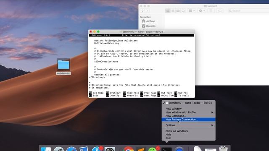Expand the Options submenu
The height and width of the screenshot is (151, 269).
point(189,125)
